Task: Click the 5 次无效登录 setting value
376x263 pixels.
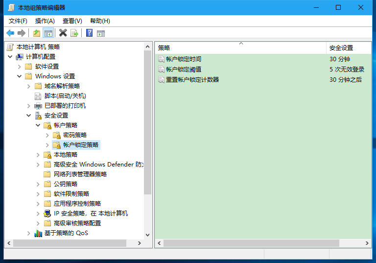Action: tap(347, 69)
